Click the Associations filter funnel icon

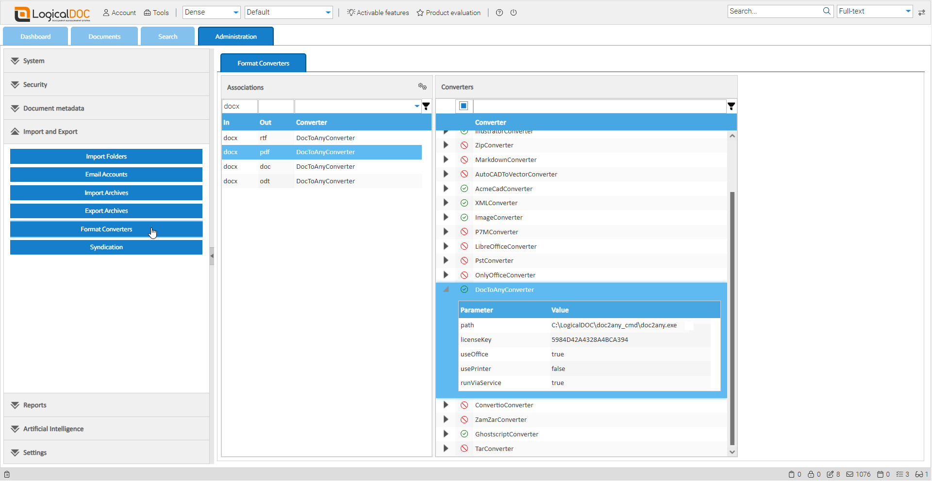(x=426, y=106)
